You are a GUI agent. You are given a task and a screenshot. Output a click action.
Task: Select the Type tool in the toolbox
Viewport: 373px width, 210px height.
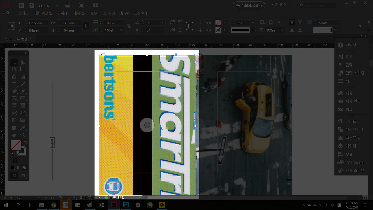click(14, 84)
